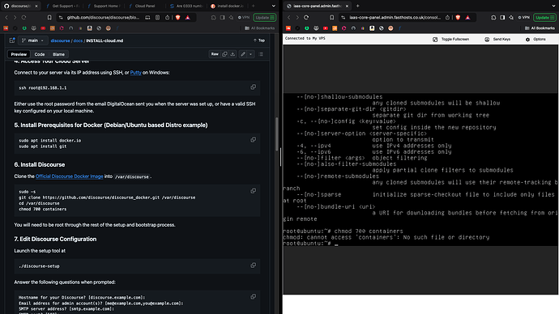559x314 pixels.
Task: Open the main branch dropdown
Action: (x=32, y=40)
